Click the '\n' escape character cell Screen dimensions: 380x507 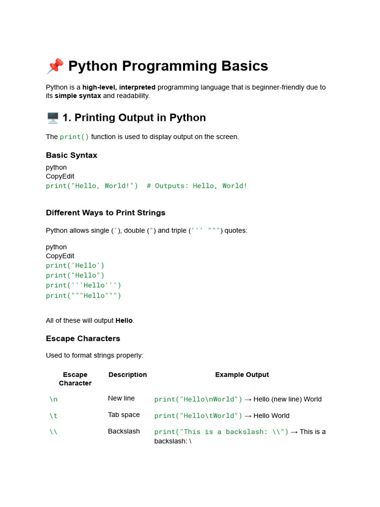[x=53, y=400]
